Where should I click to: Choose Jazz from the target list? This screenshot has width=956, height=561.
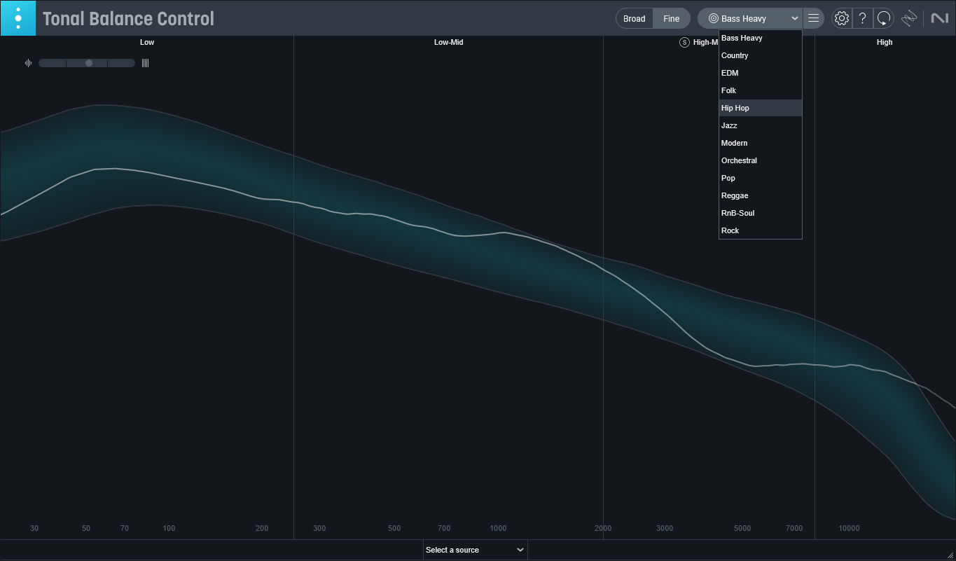[x=760, y=125]
